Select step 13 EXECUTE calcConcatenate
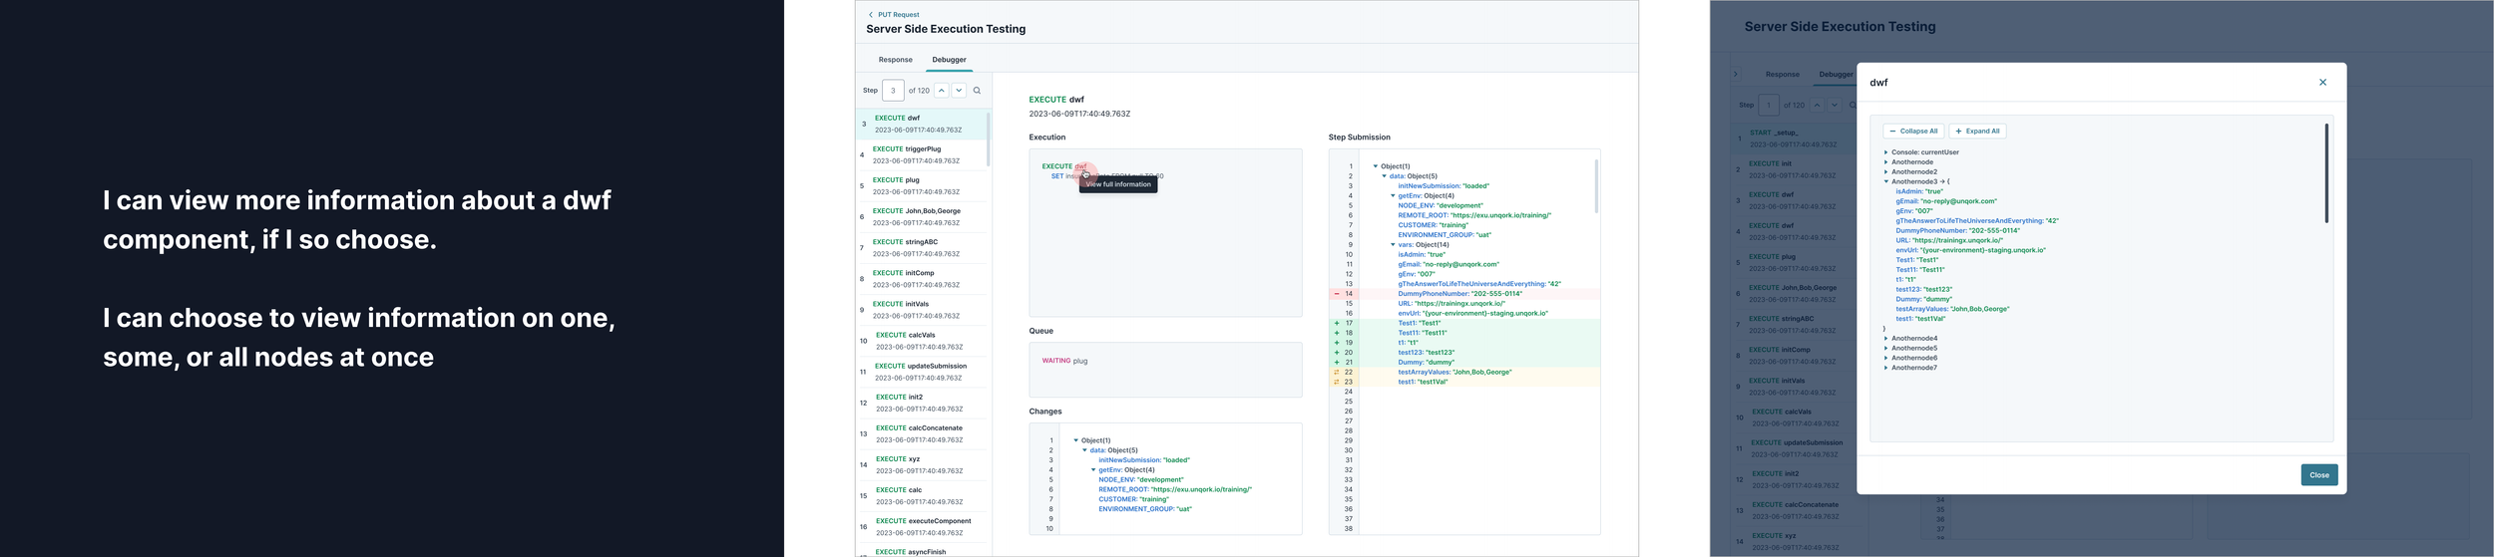The height and width of the screenshot is (557, 2494). [x=923, y=433]
